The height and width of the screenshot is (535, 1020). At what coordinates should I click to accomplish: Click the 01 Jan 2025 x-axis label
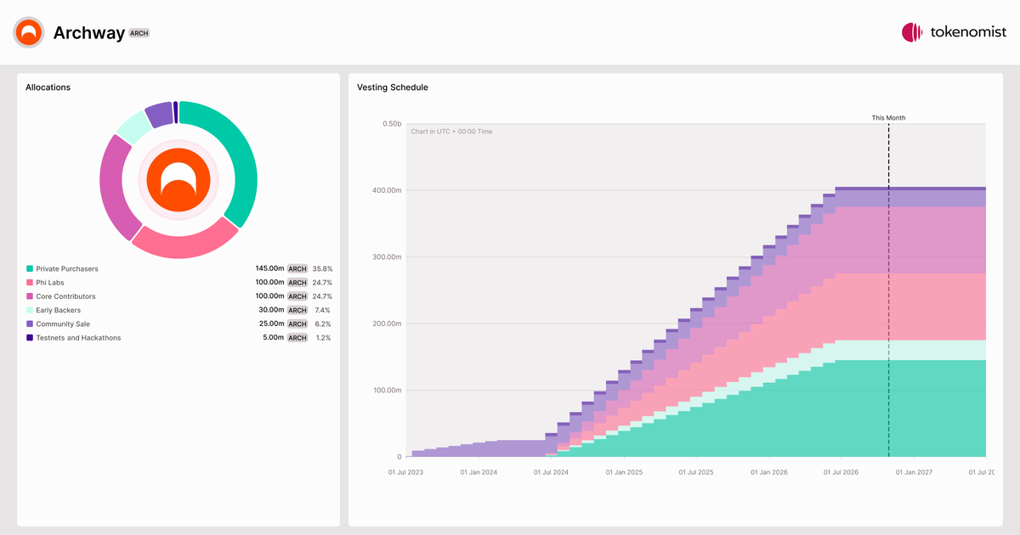click(625, 471)
